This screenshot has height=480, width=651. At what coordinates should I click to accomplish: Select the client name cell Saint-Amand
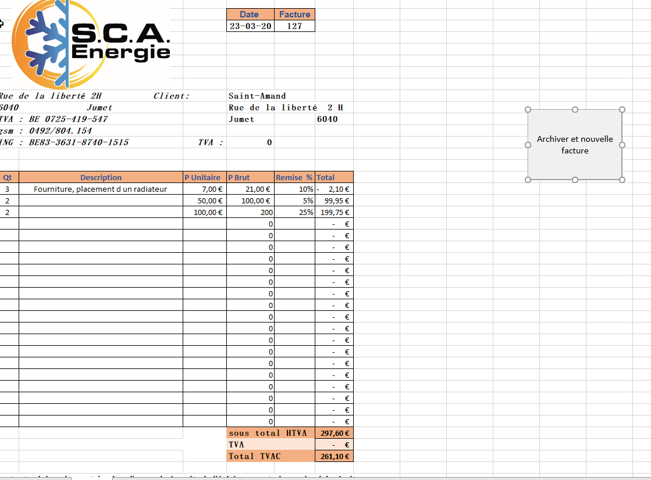click(x=257, y=96)
